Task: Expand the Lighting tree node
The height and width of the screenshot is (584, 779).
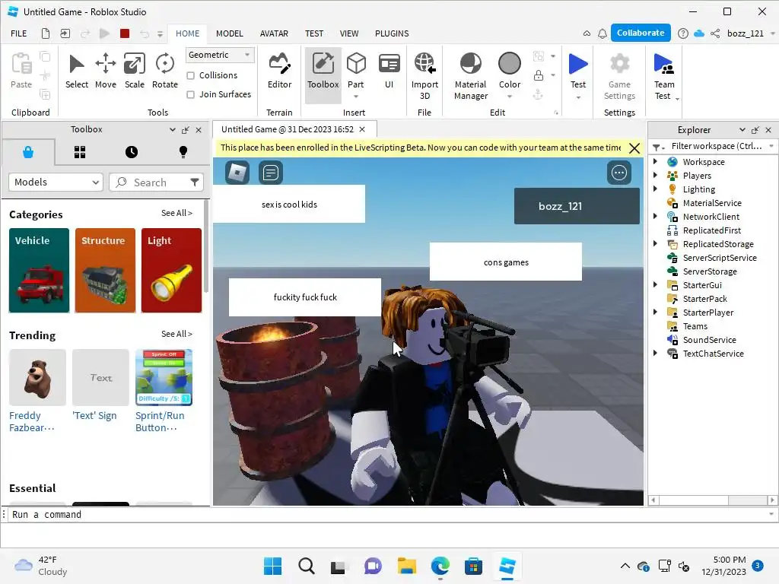Action: pos(655,189)
